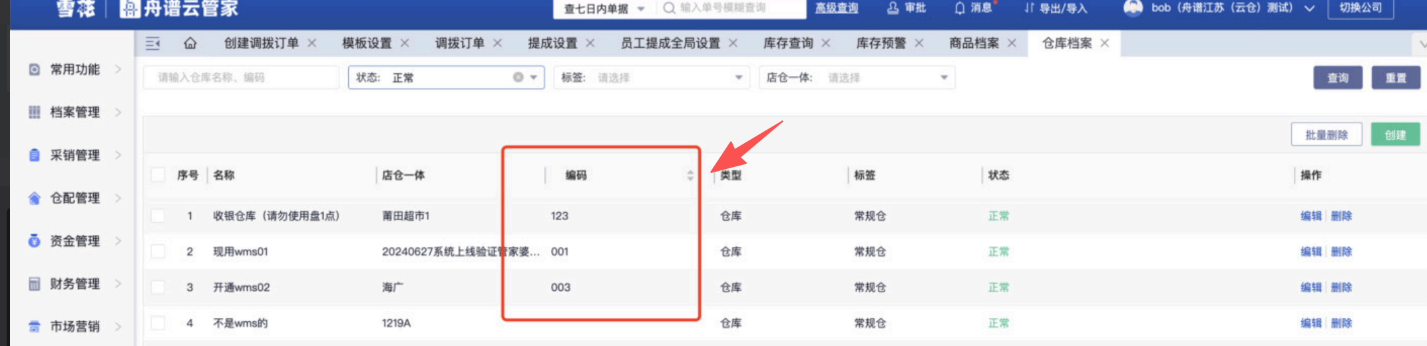Collapse sidebar using the menu fold icon
This screenshot has height=346, width=1427.
[x=153, y=43]
